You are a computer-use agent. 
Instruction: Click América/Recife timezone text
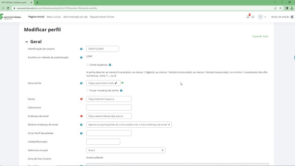click(x=94, y=158)
